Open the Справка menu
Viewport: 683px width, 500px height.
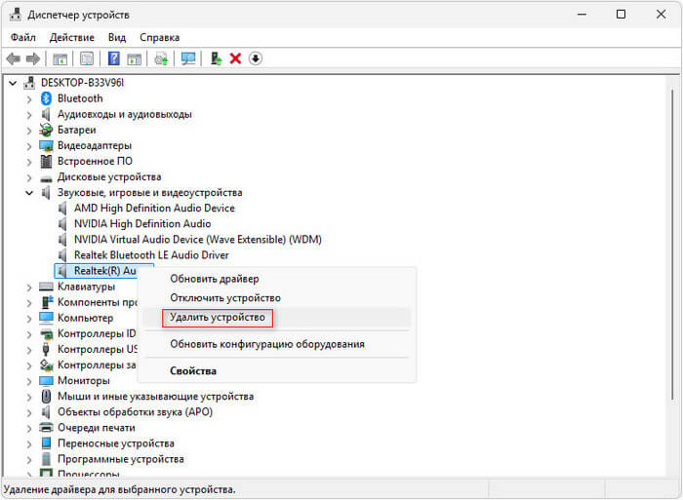click(159, 37)
